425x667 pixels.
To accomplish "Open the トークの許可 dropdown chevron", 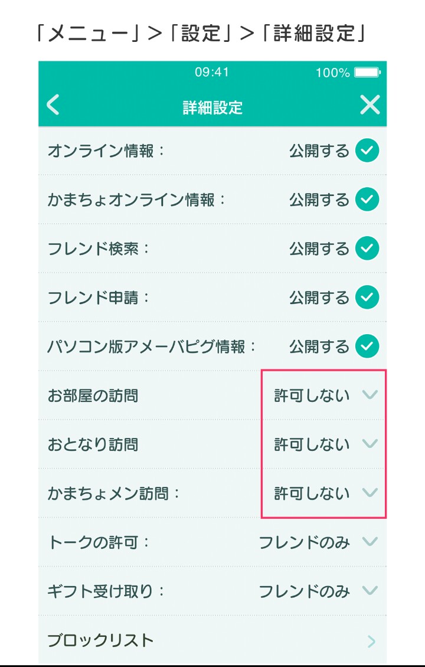I will [370, 541].
